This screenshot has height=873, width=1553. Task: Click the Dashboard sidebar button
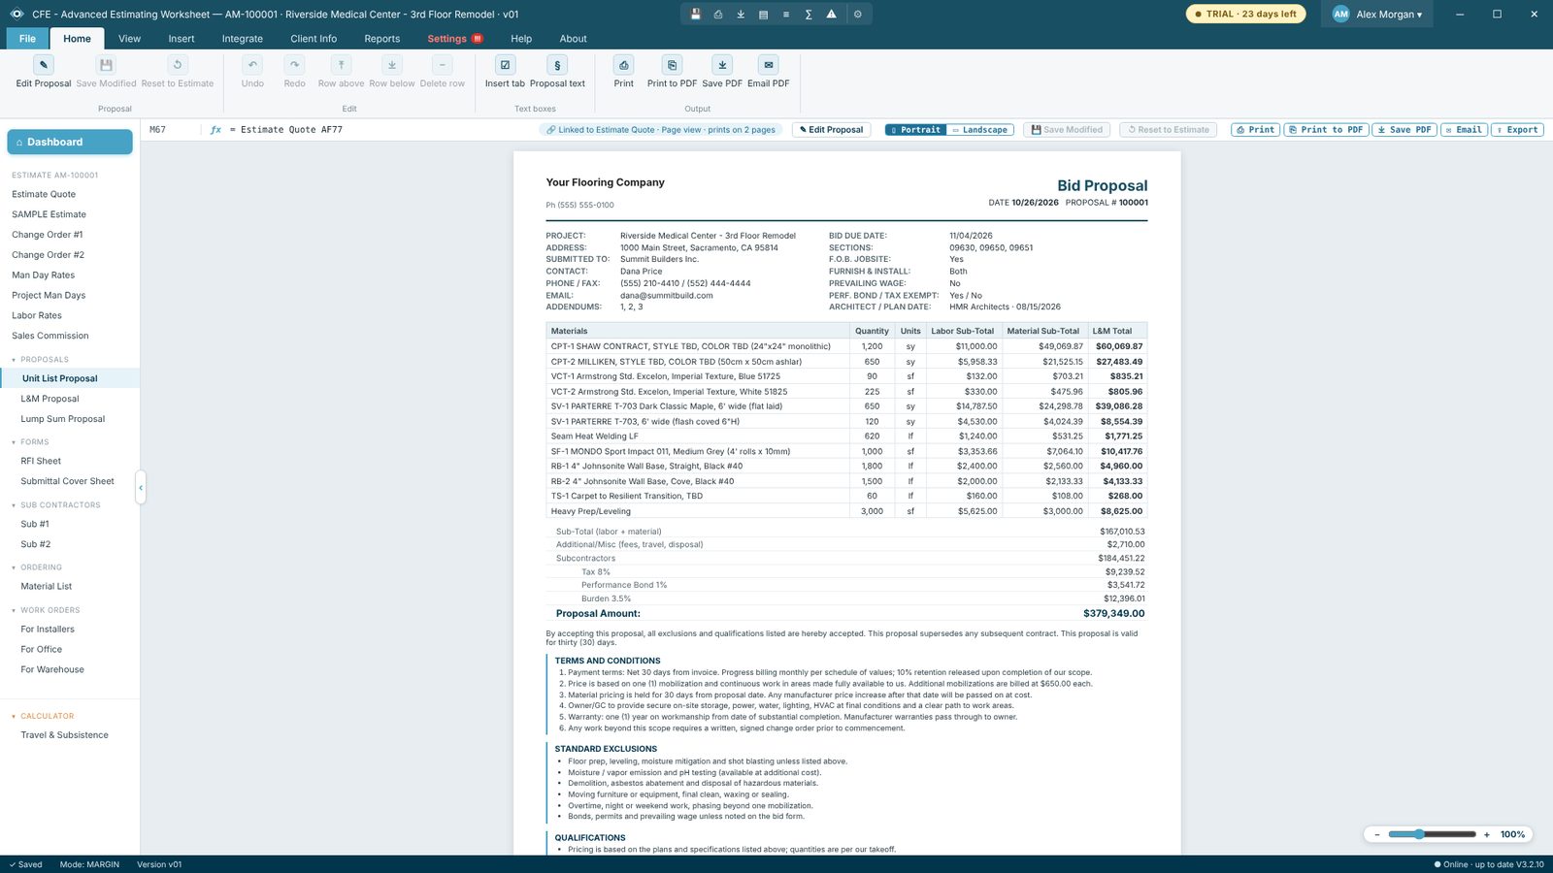coord(70,142)
